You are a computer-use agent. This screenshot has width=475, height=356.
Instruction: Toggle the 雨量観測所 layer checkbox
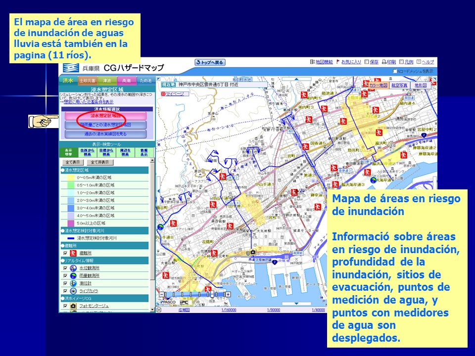65,275
